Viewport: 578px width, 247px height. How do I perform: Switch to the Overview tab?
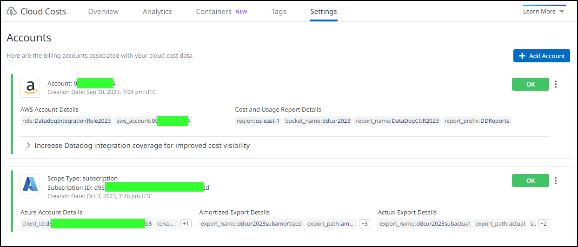pyautogui.click(x=103, y=12)
